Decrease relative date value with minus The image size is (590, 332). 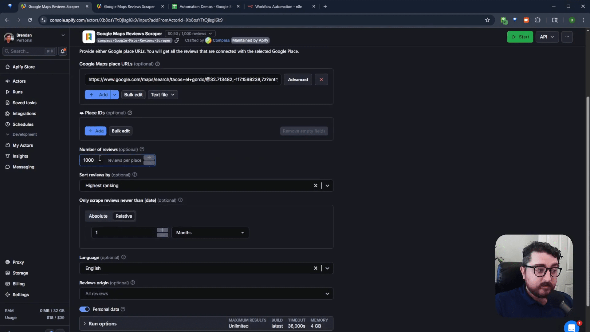162,235
